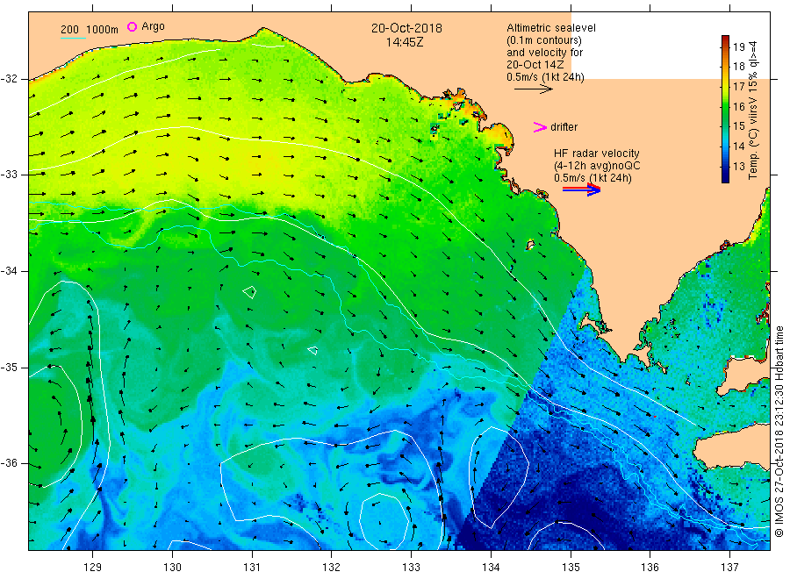This screenshot has width=790, height=579.
Task: Click the 16 label on temperature scale
Action: 738,106
